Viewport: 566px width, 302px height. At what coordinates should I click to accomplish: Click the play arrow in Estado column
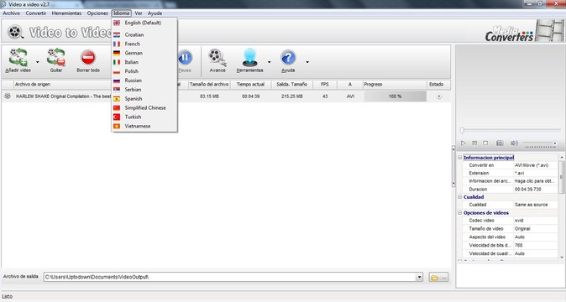tap(439, 96)
